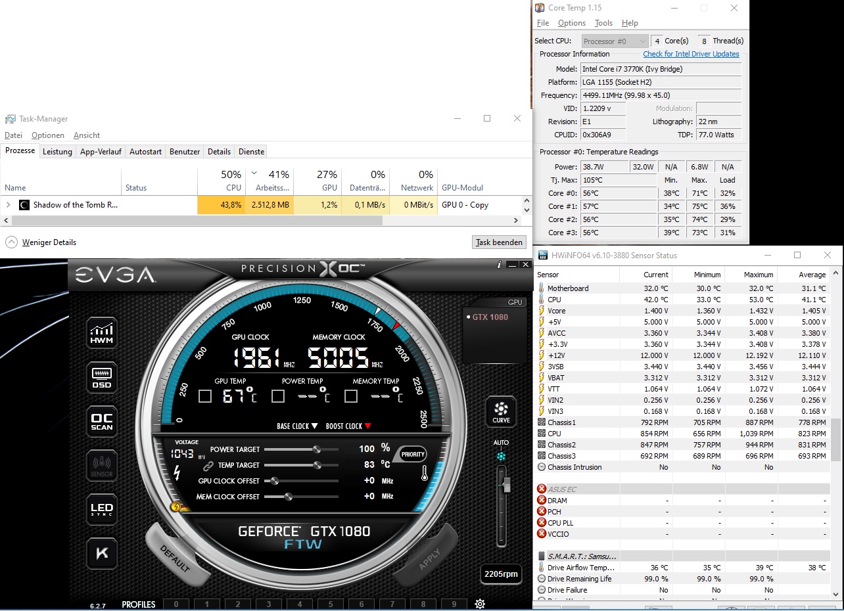Image resolution: width=844 pixels, height=611 pixels.
Task: Open the Datei menu in Task Manager
Action: (x=13, y=135)
